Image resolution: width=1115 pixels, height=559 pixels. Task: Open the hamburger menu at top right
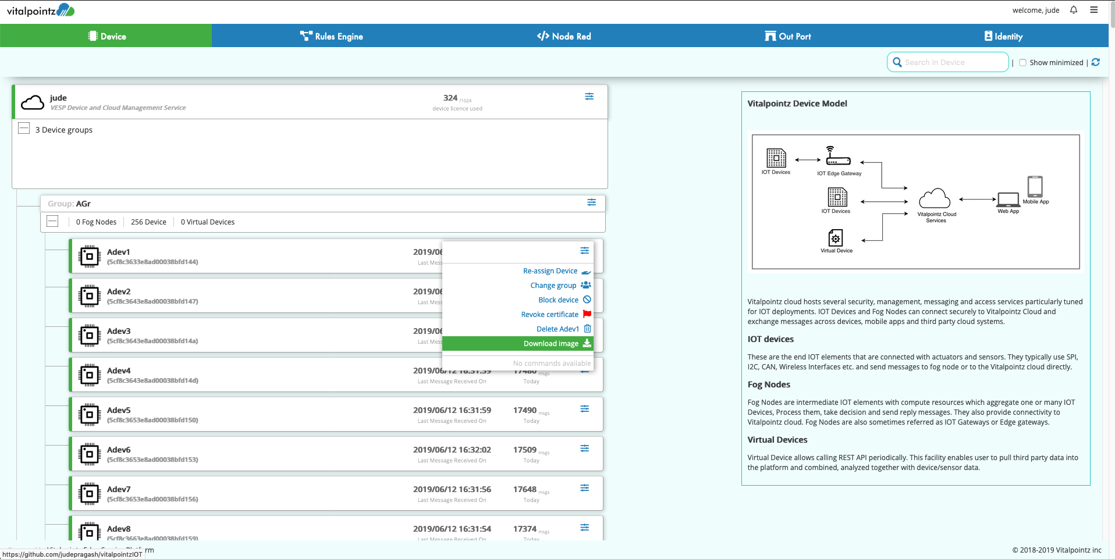point(1094,10)
